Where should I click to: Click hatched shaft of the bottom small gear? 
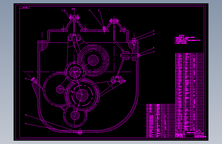point(75,115)
